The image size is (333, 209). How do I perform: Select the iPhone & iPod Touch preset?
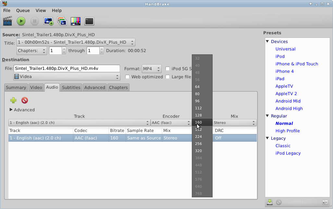coord(297,64)
